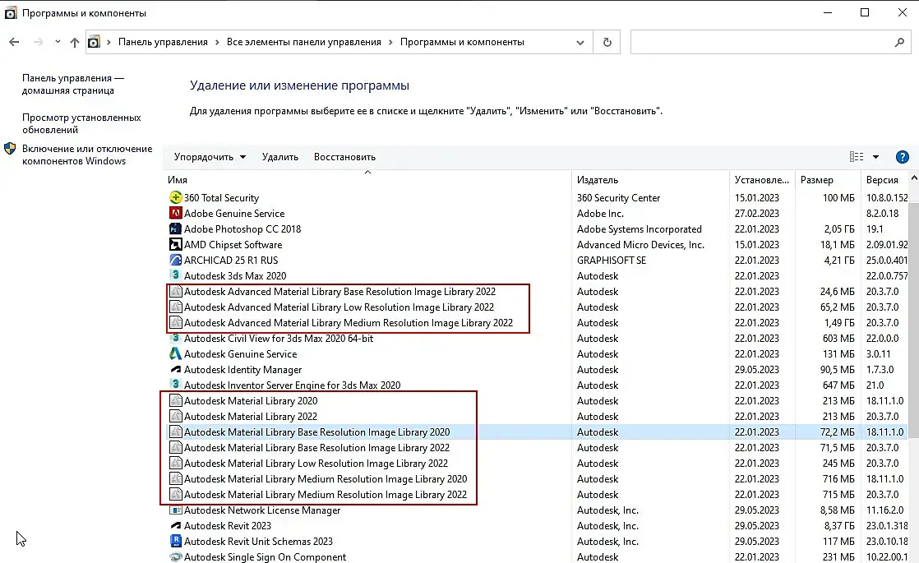Click the change view layout icon
The width and height of the screenshot is (919, 563).
click(857, 157)
